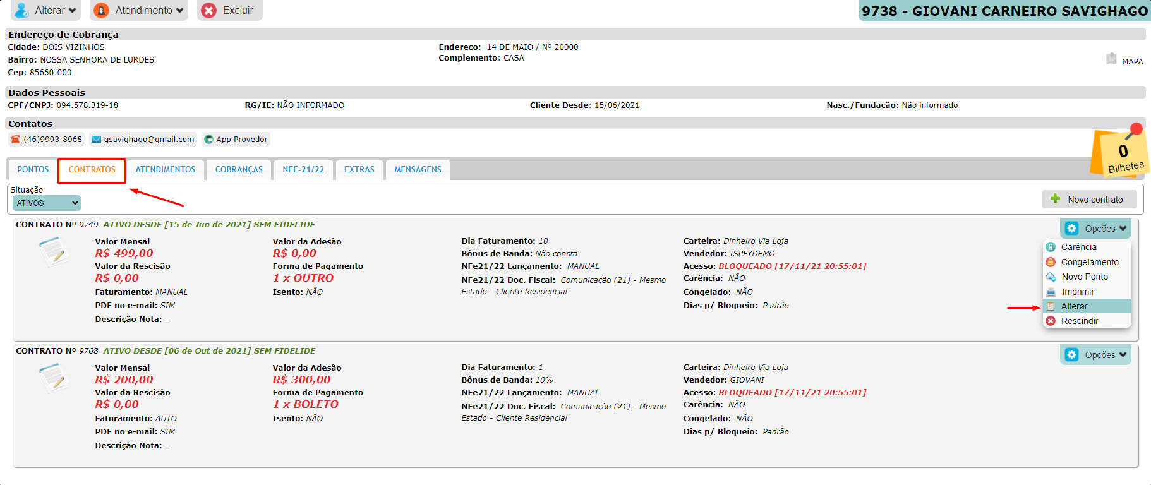Click the CONTRATO Nº 9749 header text
The width and height of the screenshot is (1151, 485).
[x=57, y=225]
